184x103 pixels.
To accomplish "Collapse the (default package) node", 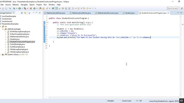I will pos(3,29).
